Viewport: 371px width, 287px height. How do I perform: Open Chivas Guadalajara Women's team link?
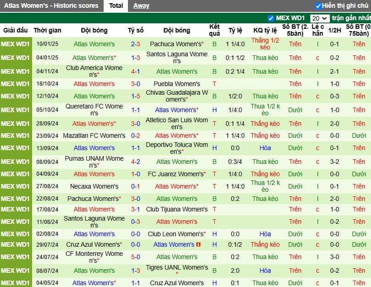tap(177, 96)
